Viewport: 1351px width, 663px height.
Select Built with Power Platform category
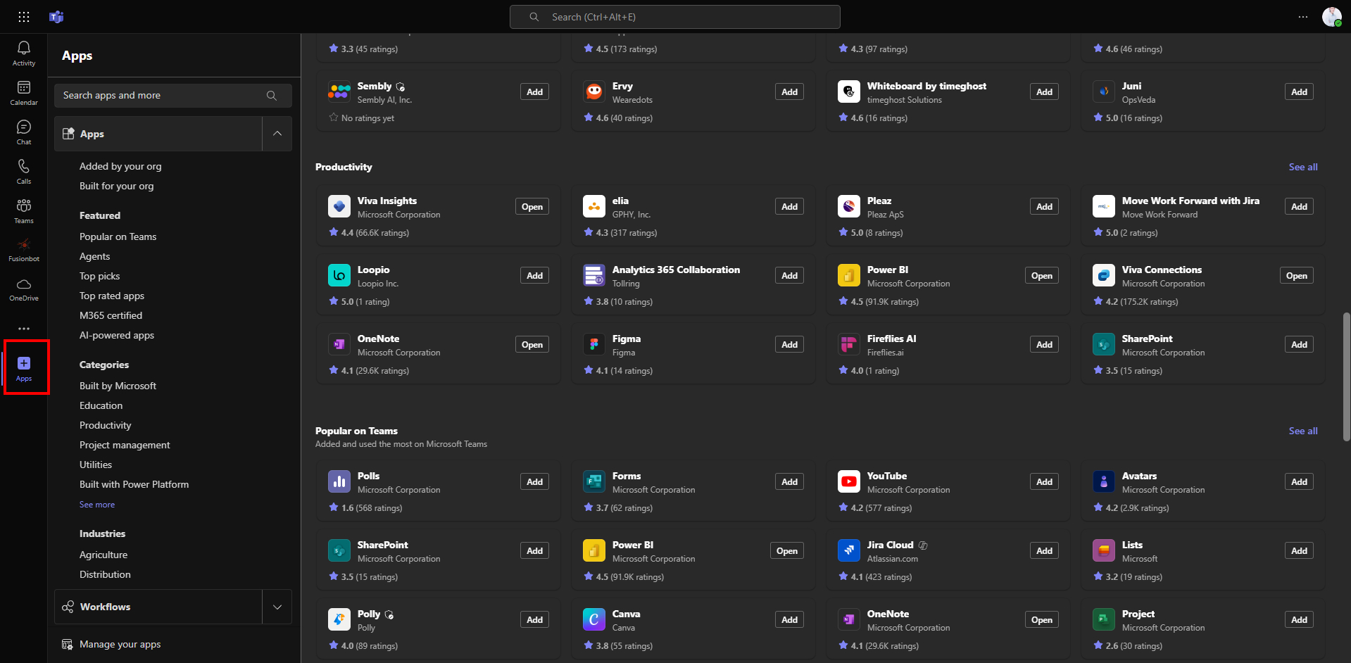click(134, 484)
